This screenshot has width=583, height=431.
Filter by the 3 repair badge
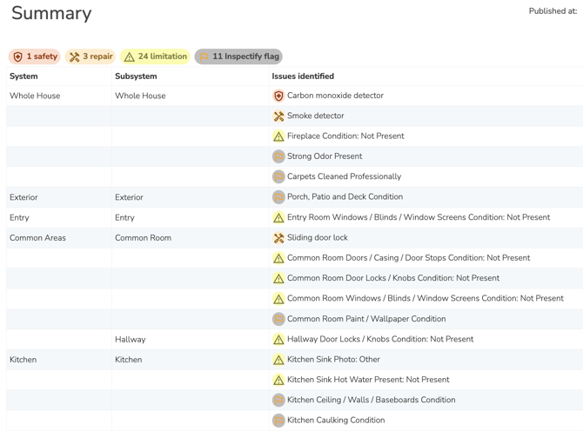(90, 56)
